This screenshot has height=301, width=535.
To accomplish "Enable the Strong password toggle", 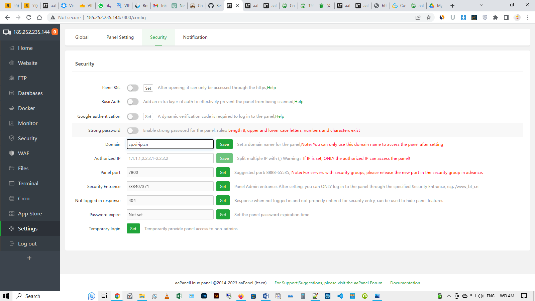I will point(133,130).
